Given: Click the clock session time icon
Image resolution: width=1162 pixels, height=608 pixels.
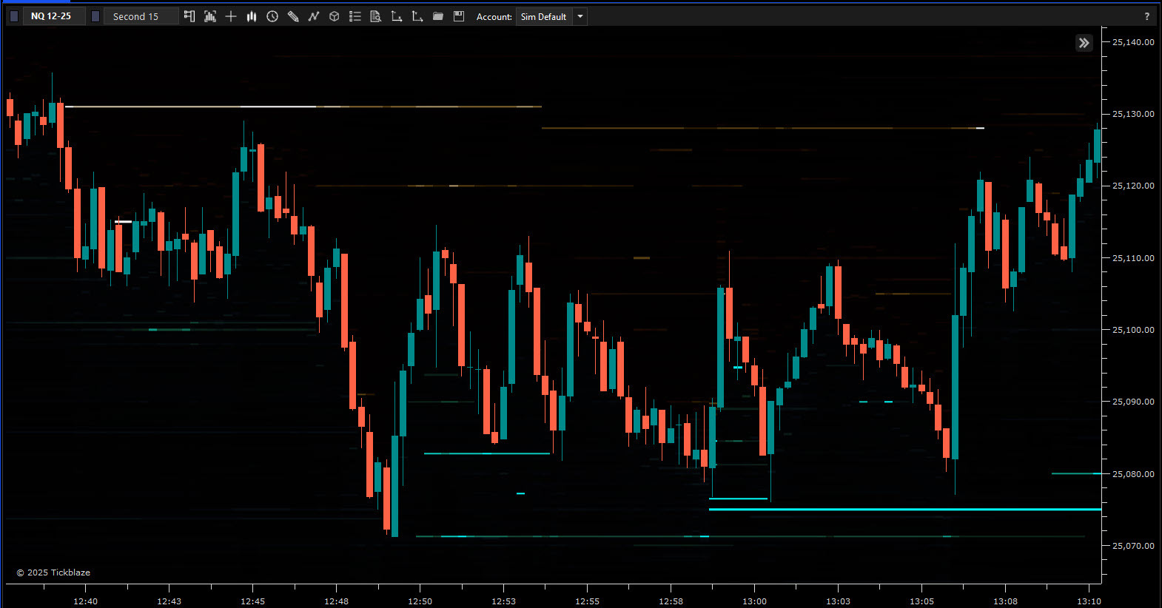Looking at the screenshot, I should click(272, 16).
